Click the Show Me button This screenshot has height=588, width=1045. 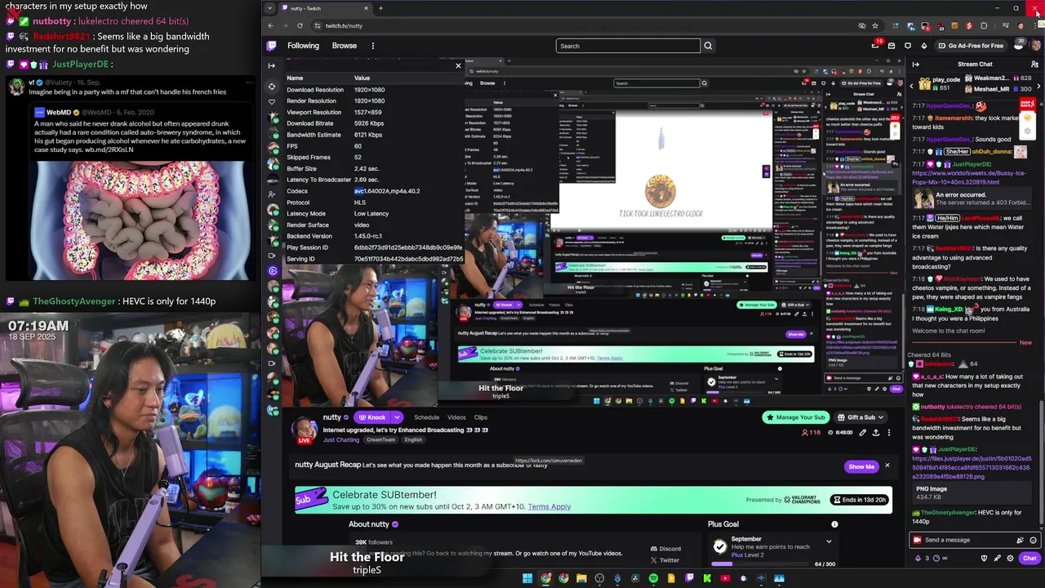click(861, 466)
